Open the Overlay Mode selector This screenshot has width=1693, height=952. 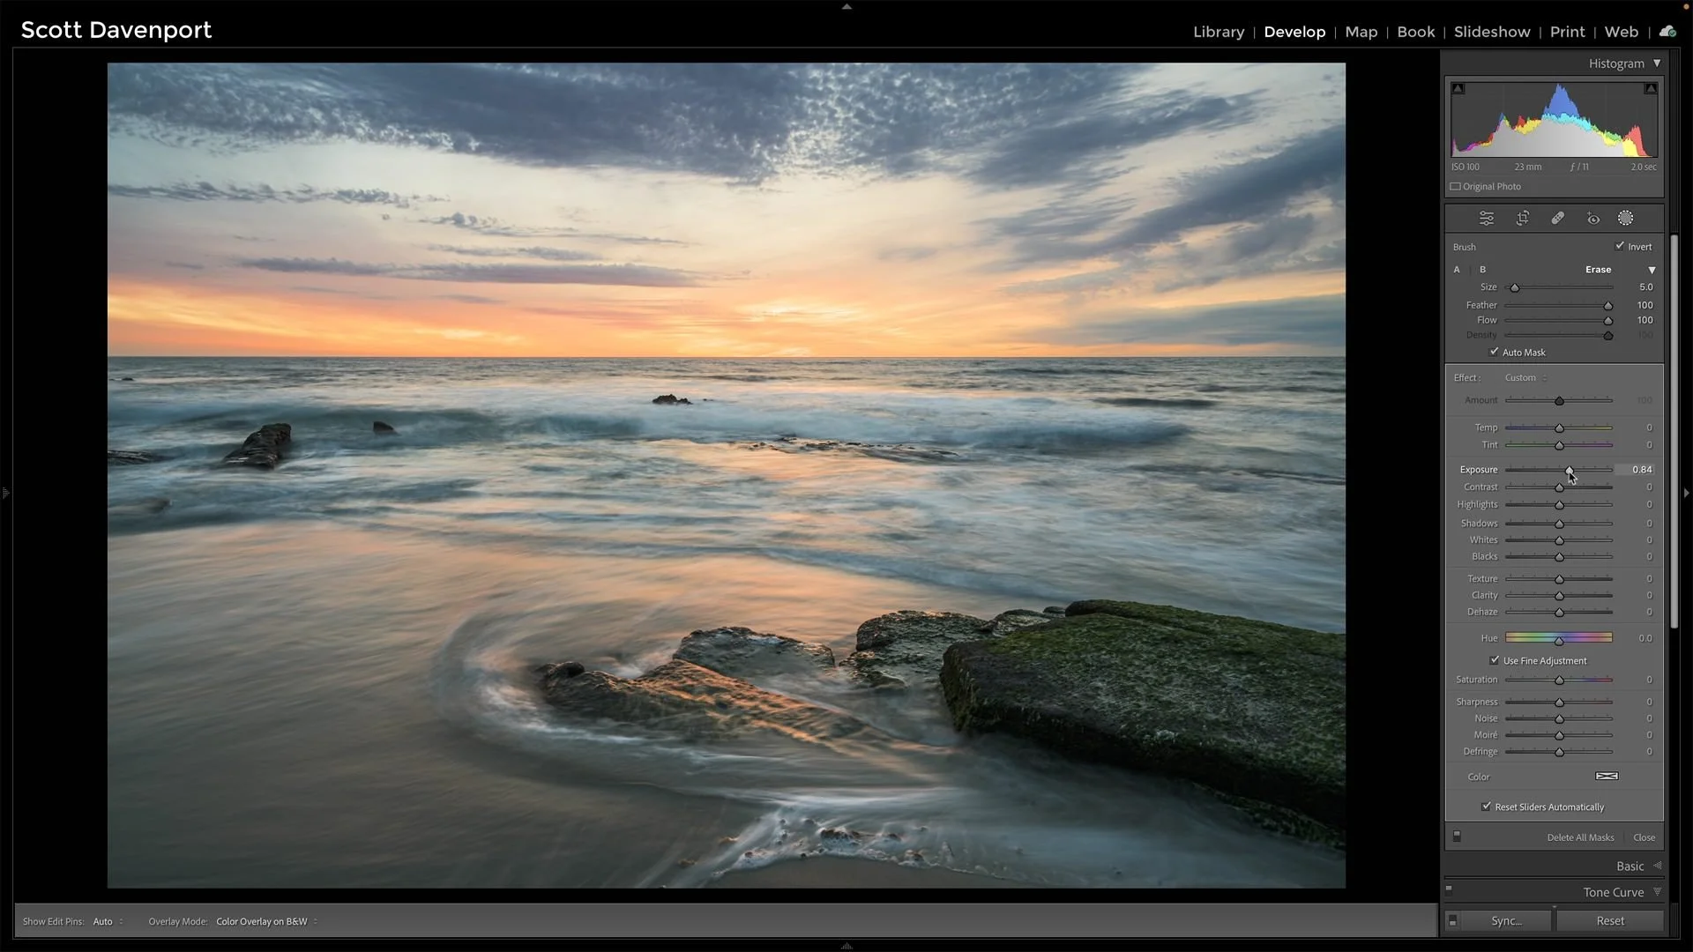click(x=264, y=921)
